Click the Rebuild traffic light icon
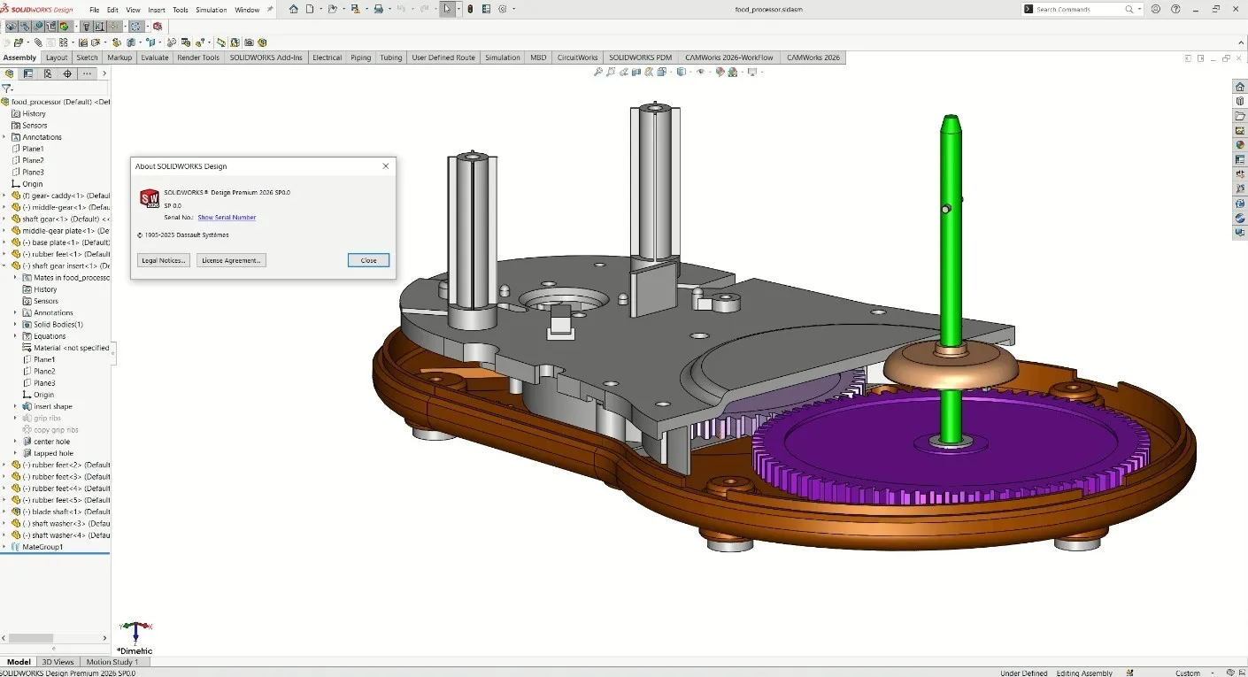 [470, 9]
